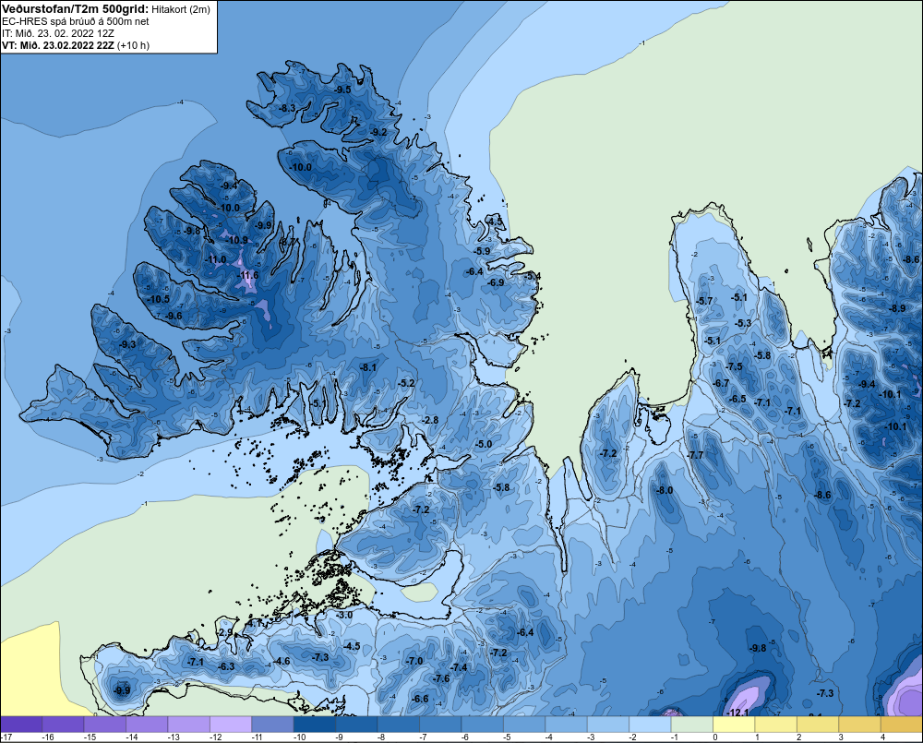This screenshot has width=923, height=743.
Task: Select legend color band between -17 and -16
Action: (x=21, y=725)
